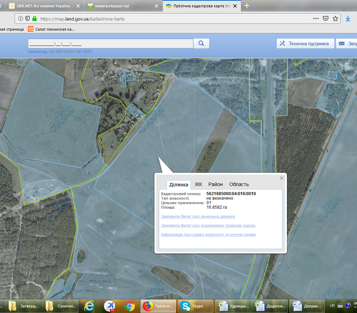Open the Область tab in popup
The height and width of the screenshot is (313, 357).
(239, 184)
